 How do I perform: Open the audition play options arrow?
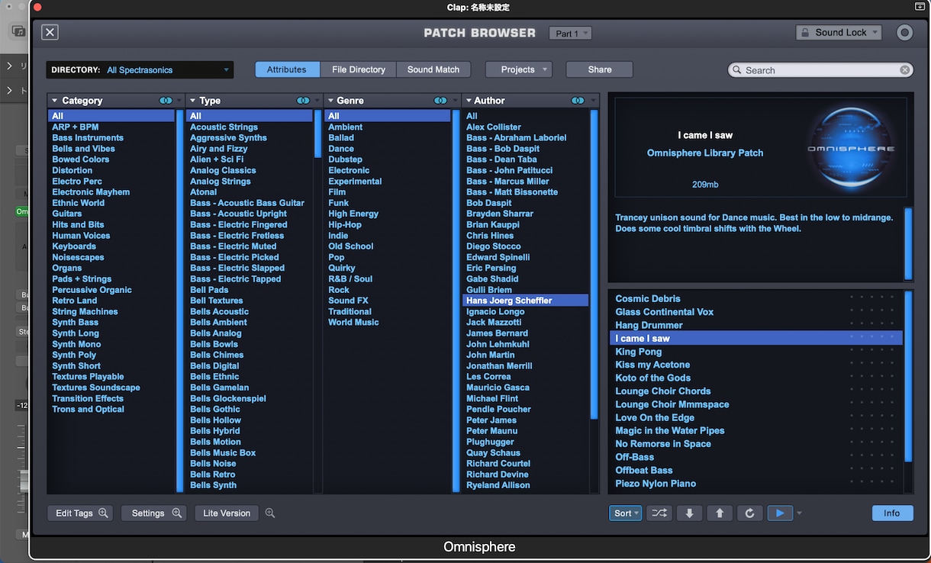799,513
